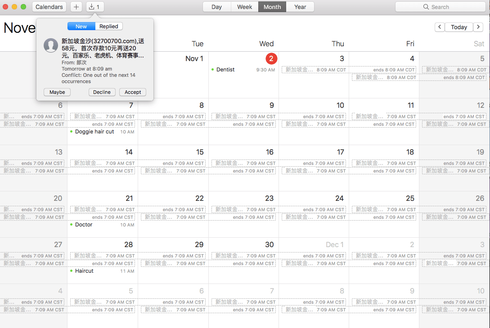Open the Haircut event on 28
The height and width of the screenshot is (328, 490).
coord(103,271)
